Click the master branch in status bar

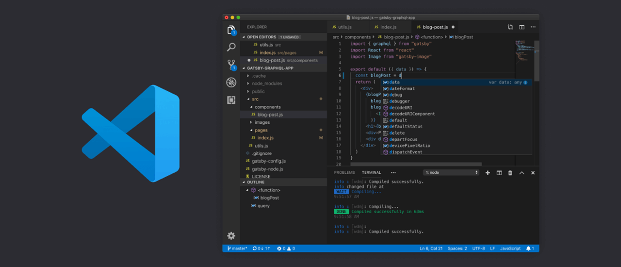[237, 249]
